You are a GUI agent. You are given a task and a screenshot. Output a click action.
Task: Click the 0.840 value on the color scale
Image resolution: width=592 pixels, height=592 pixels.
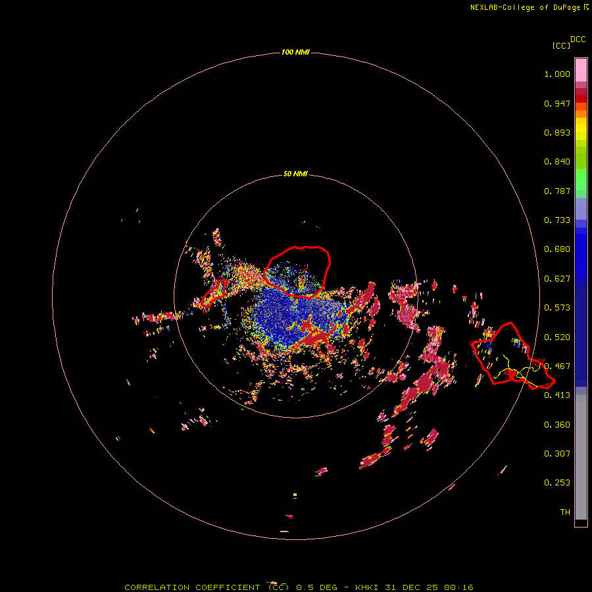point(557,162)
